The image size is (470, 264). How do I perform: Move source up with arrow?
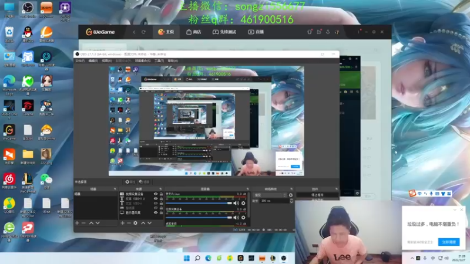click(x=143, y=223)
